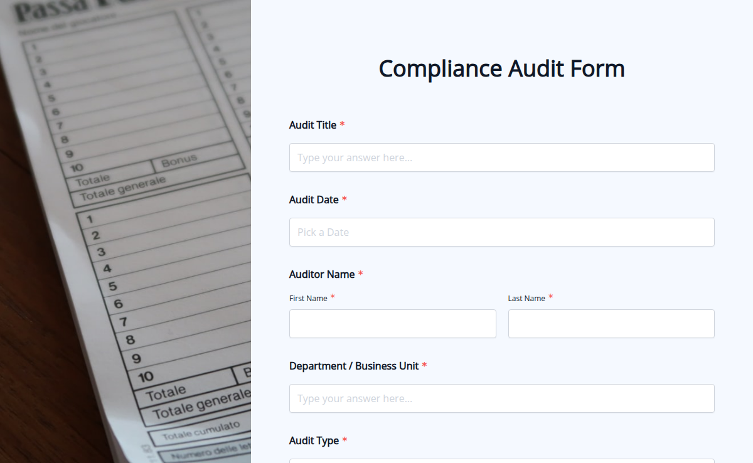The image size is (753, 463).
Task: Open the Audit Date picker
Action: (501, 232)
